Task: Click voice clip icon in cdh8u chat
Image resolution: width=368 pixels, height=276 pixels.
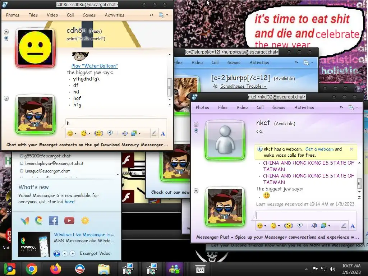Action: click(x=110, y=133)
